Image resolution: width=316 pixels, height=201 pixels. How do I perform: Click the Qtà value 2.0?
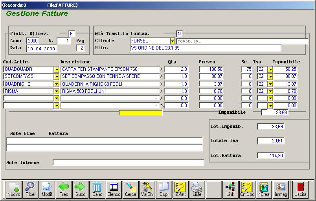click(176, 69)
